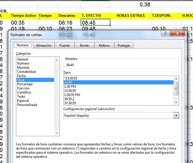Image resolution: width=193 pixels, height=163 pixels.
Task: Click the HORAS EXTRAS header cell
Action: click(x=131, y=16)
